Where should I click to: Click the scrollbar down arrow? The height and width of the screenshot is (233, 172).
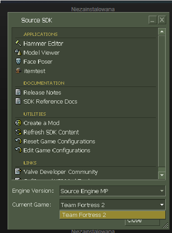point(162,175)
